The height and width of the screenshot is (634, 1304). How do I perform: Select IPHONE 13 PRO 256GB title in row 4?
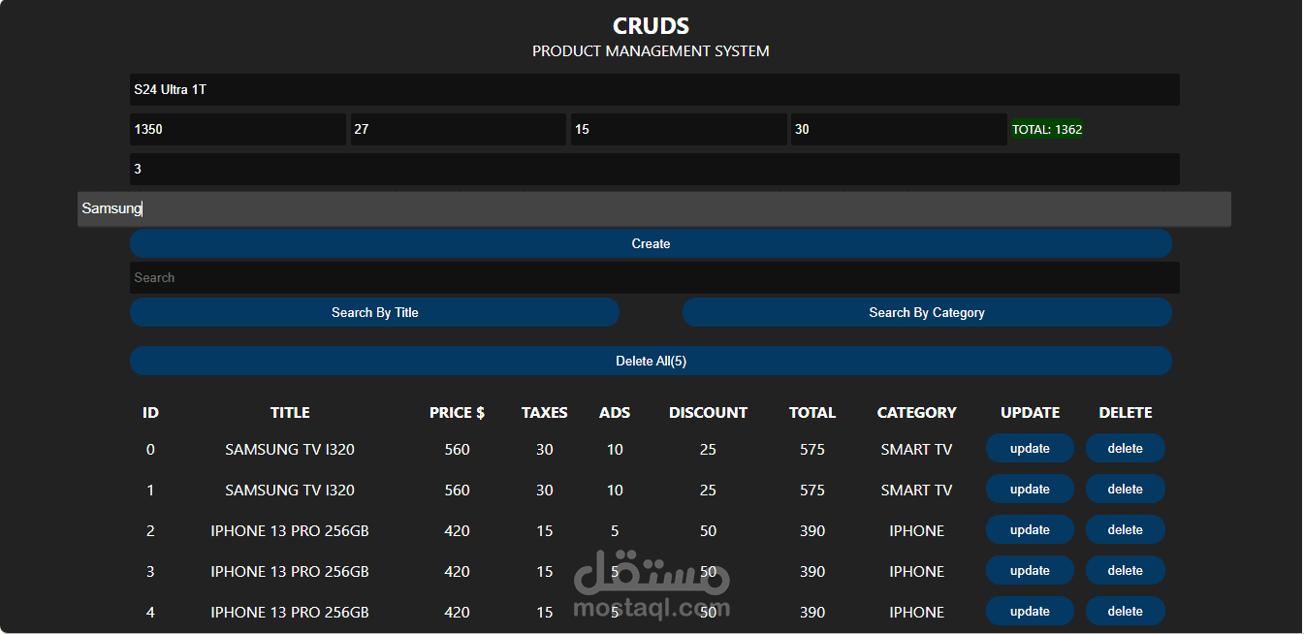coord(290,613)
